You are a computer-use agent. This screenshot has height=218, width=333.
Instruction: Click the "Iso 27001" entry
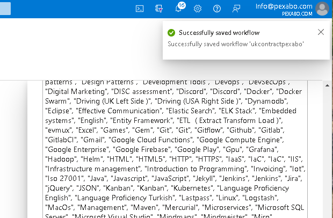pyautogui.click(x=64, y=178)
